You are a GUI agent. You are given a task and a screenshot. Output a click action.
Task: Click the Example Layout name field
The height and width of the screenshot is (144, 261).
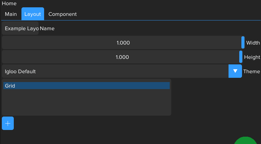(x=20, y=28)
